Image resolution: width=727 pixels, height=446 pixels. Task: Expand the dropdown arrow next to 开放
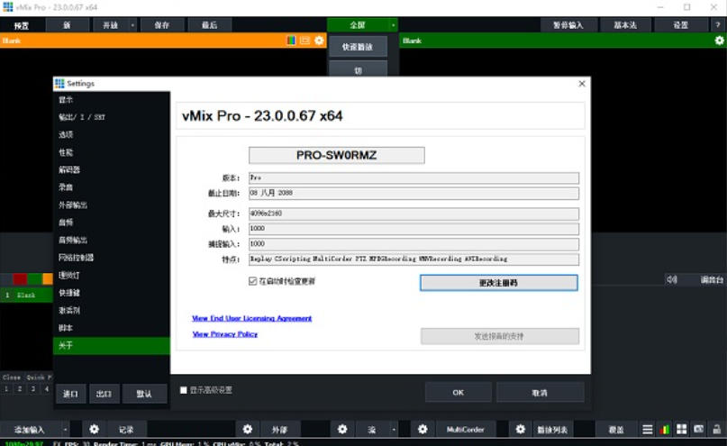[132, 25]
